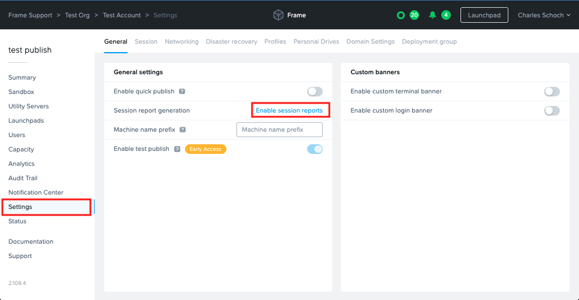
Task: Open Sandbox in the sidebar
Action: [x=21, y=92]
